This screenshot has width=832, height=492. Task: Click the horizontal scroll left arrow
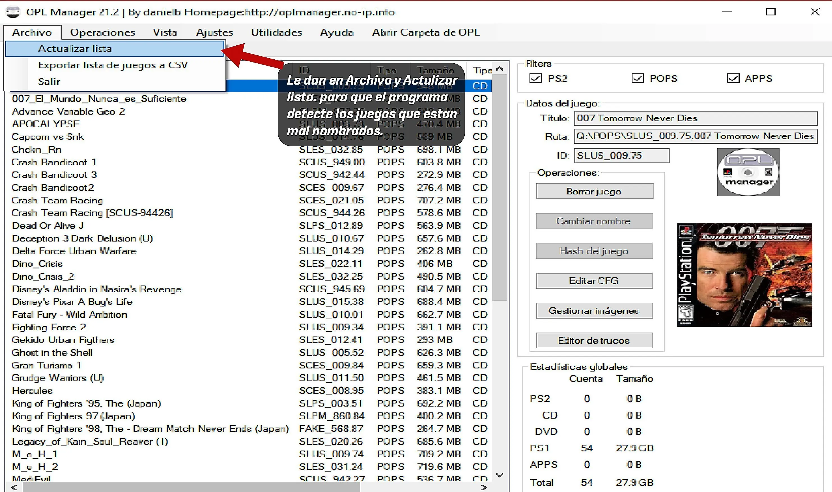14,487
